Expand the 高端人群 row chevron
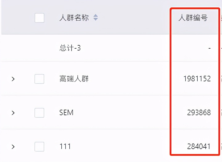The image size is (222, 162). pos(13,79)
